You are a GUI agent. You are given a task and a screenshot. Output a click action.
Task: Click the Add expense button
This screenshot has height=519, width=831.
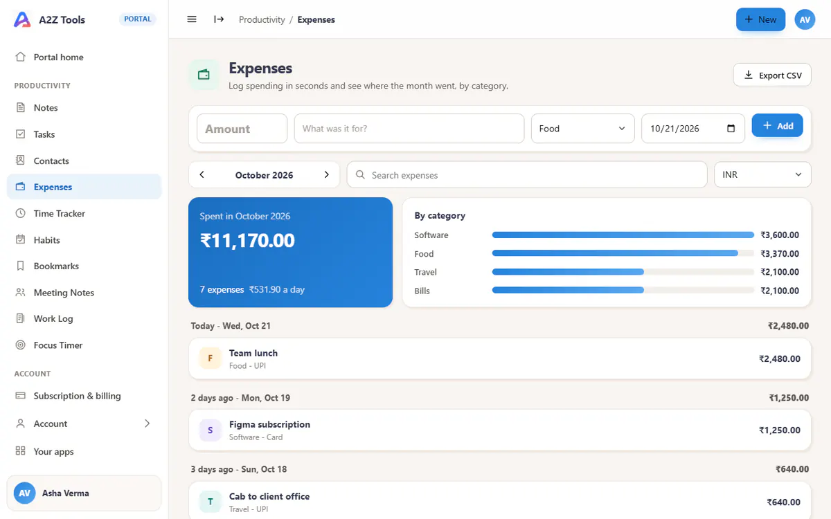tap(777, 126)
